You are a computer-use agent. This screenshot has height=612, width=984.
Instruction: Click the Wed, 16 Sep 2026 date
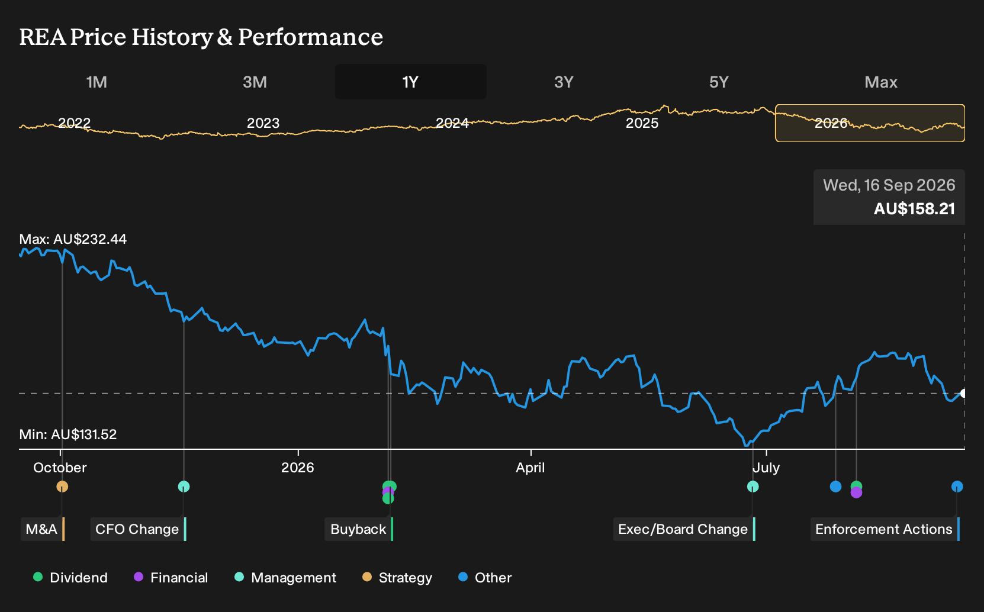point(889,185)
